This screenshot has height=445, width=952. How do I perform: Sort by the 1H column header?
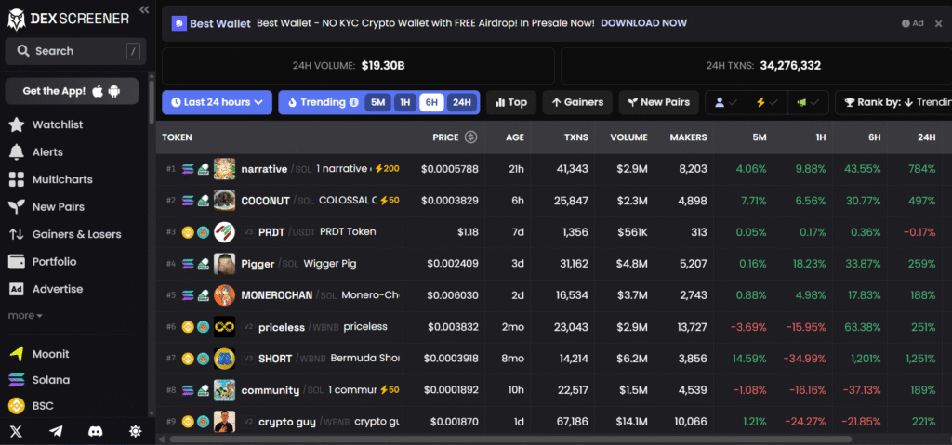(x=820, y=137)
